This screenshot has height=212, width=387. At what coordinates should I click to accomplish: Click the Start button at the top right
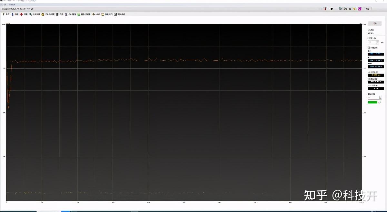[375, 23]
